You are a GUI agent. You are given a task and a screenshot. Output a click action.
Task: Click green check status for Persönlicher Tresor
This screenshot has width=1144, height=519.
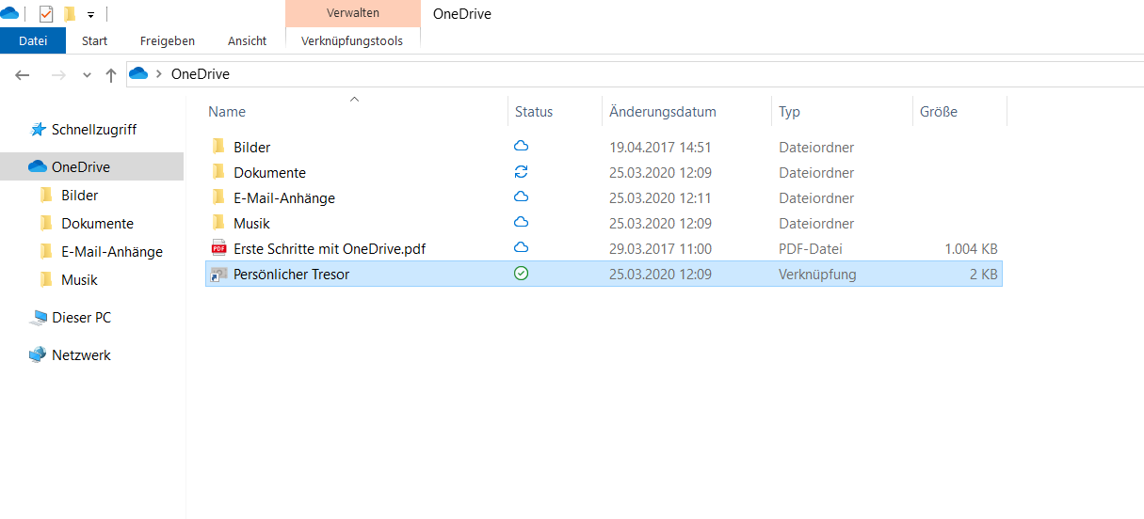521,274
